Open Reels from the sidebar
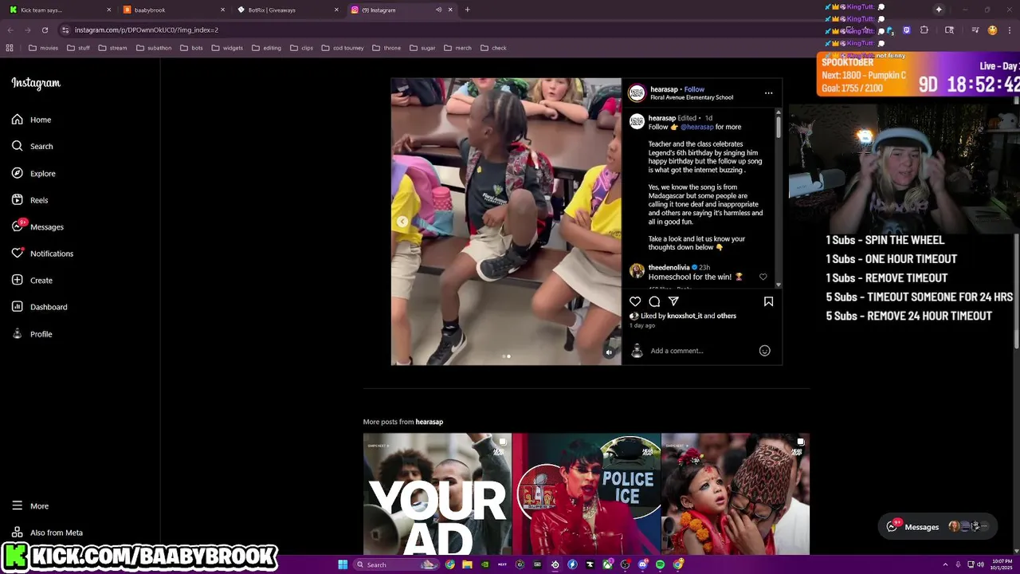The image size is (1020, 574). [x=30, y=200]
